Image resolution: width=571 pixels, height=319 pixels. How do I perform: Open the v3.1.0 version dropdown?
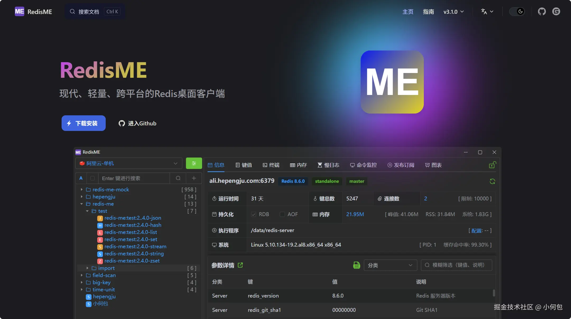(453, 12)
